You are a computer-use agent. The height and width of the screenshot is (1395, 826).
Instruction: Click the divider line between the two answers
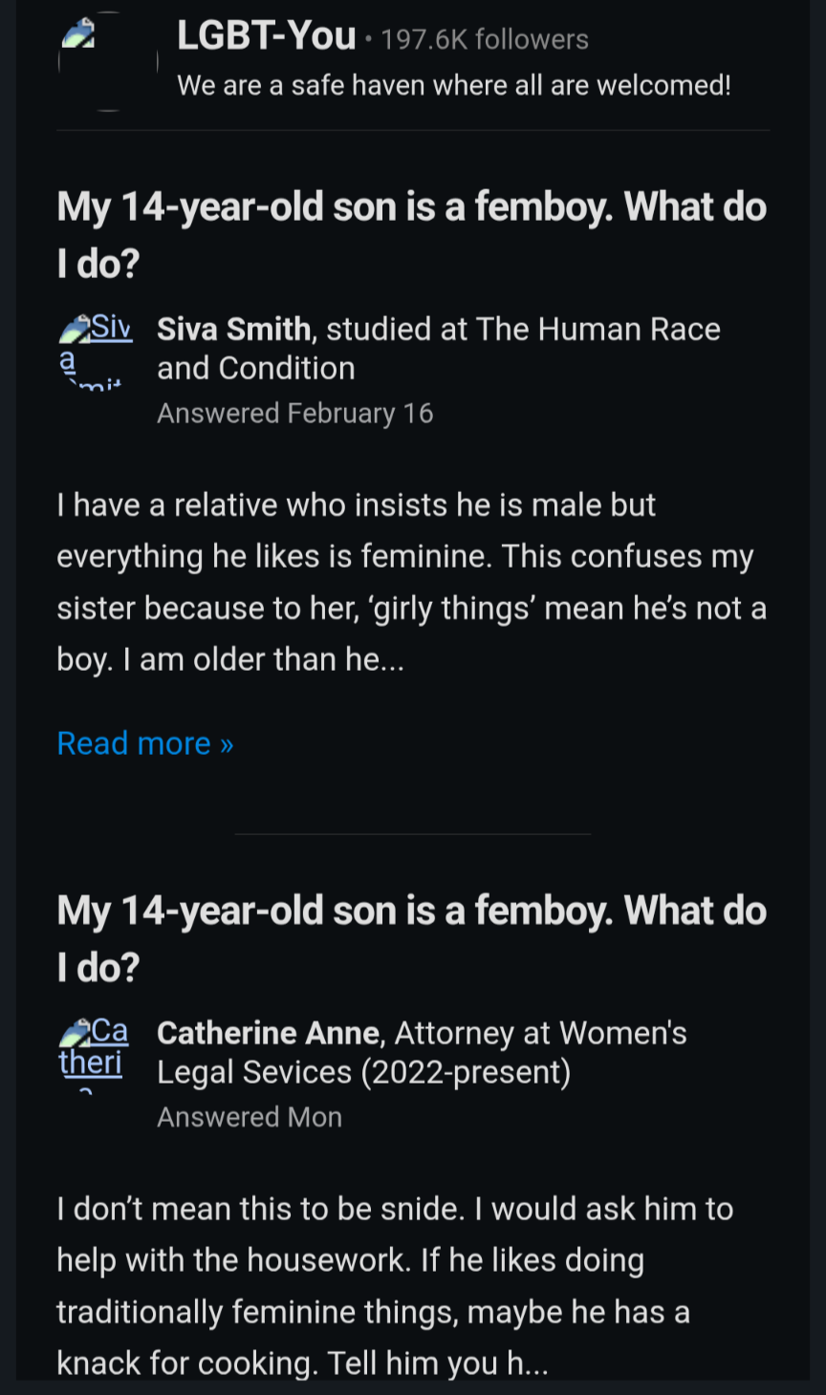(x=412, y=834)
